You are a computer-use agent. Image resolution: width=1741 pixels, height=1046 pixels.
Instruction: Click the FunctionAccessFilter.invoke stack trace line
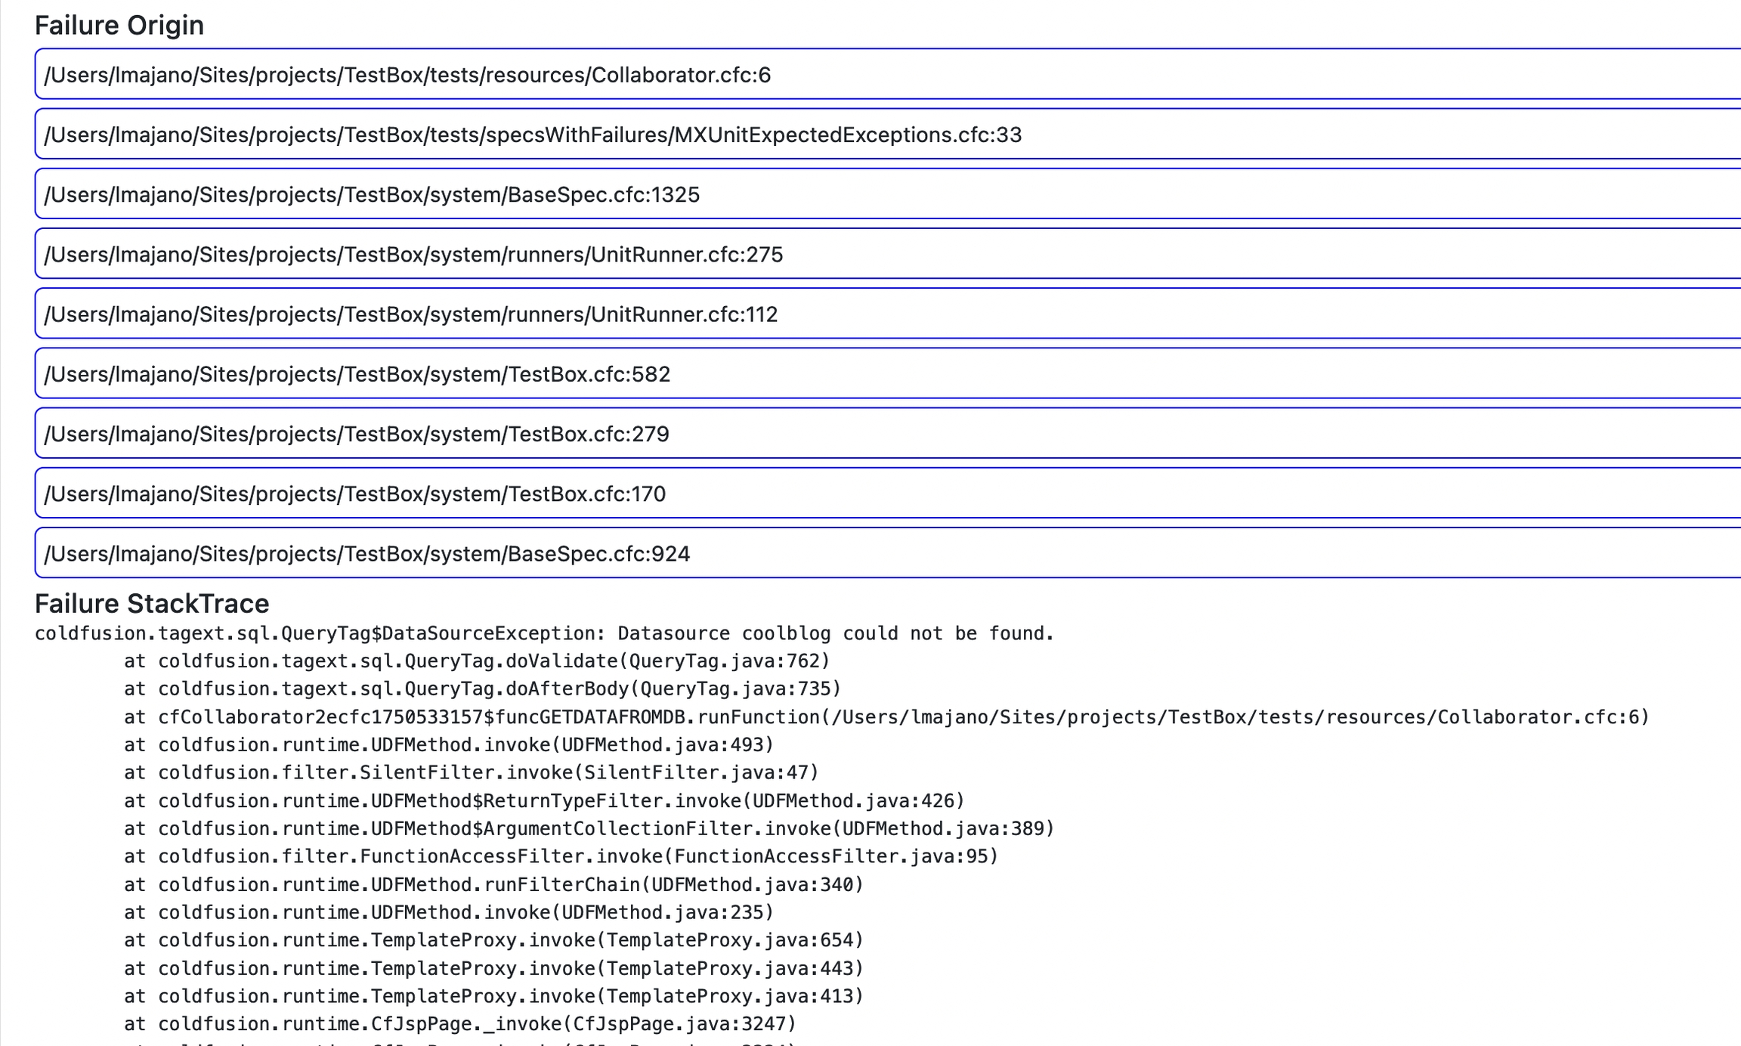coord(561,856)
